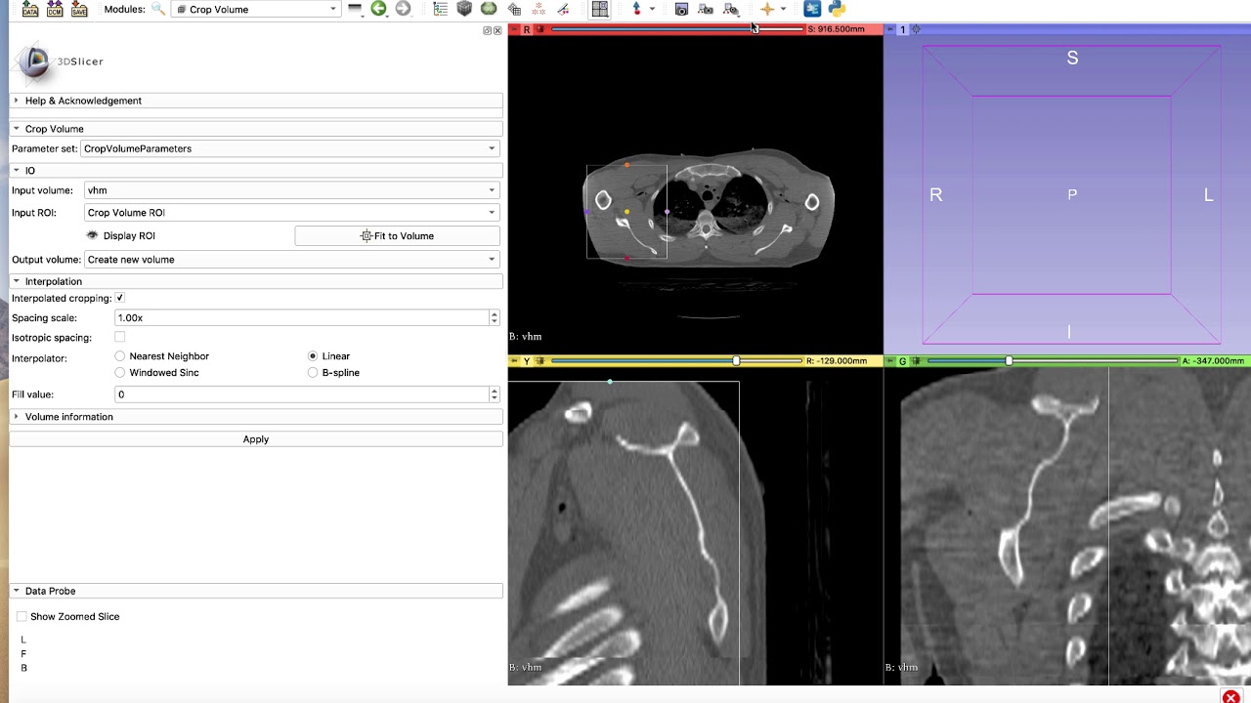Enable the Isotropic spacing checkbox

point(120,337)
